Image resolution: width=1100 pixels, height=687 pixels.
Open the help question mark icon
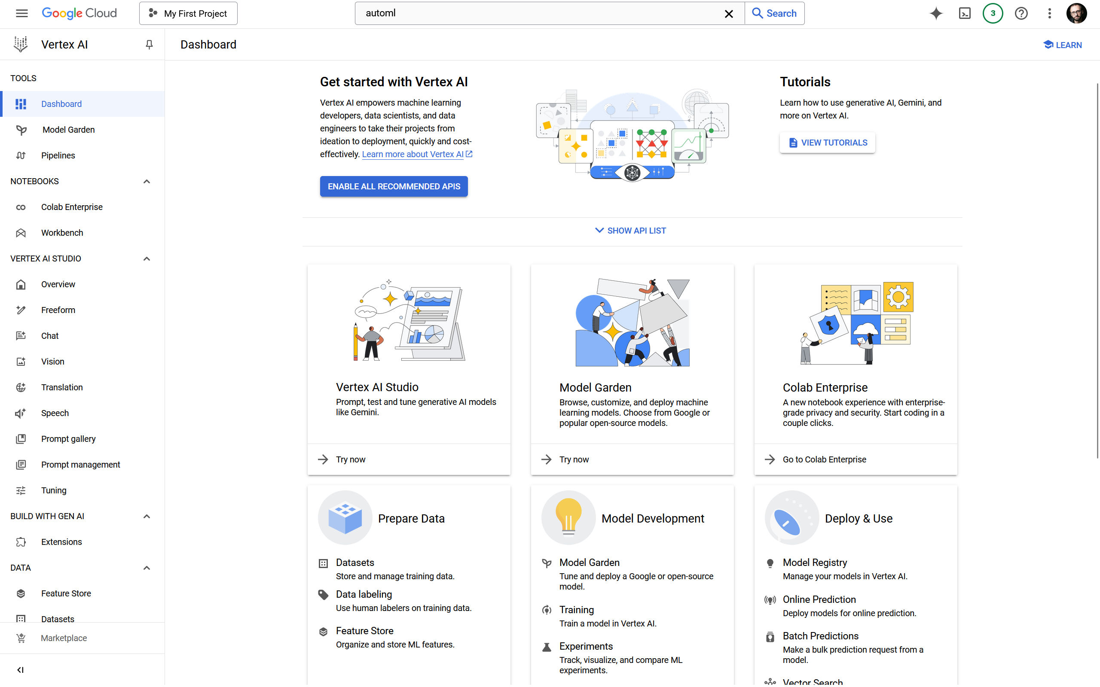point(1021,13)
